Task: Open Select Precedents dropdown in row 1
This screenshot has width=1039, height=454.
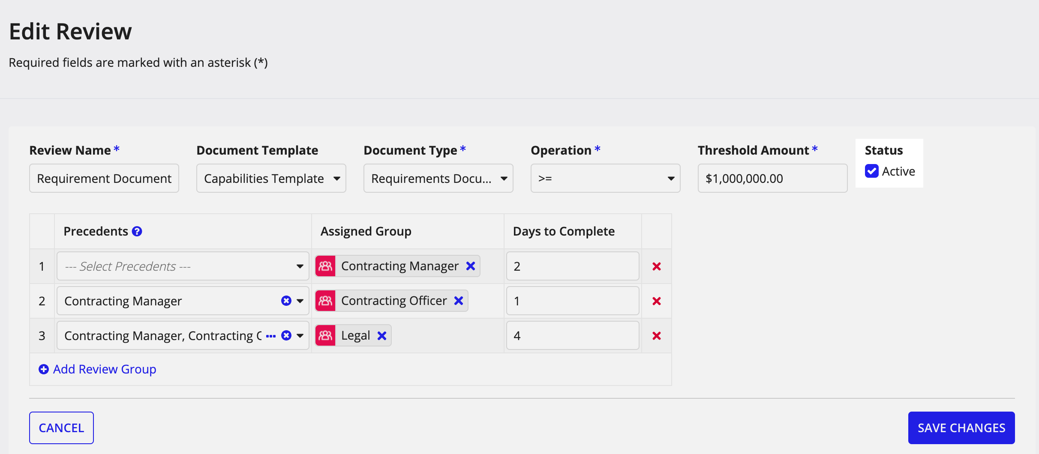Action: pyautogui.click(x=183, y=266)
